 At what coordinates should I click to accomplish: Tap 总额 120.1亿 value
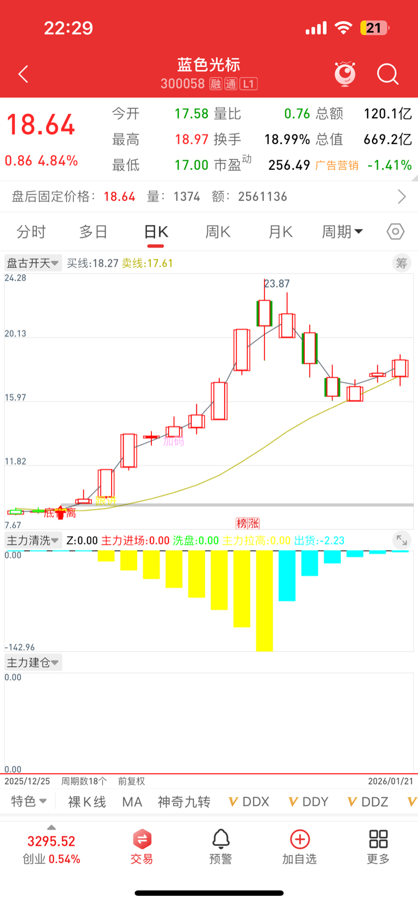point(388,114)
